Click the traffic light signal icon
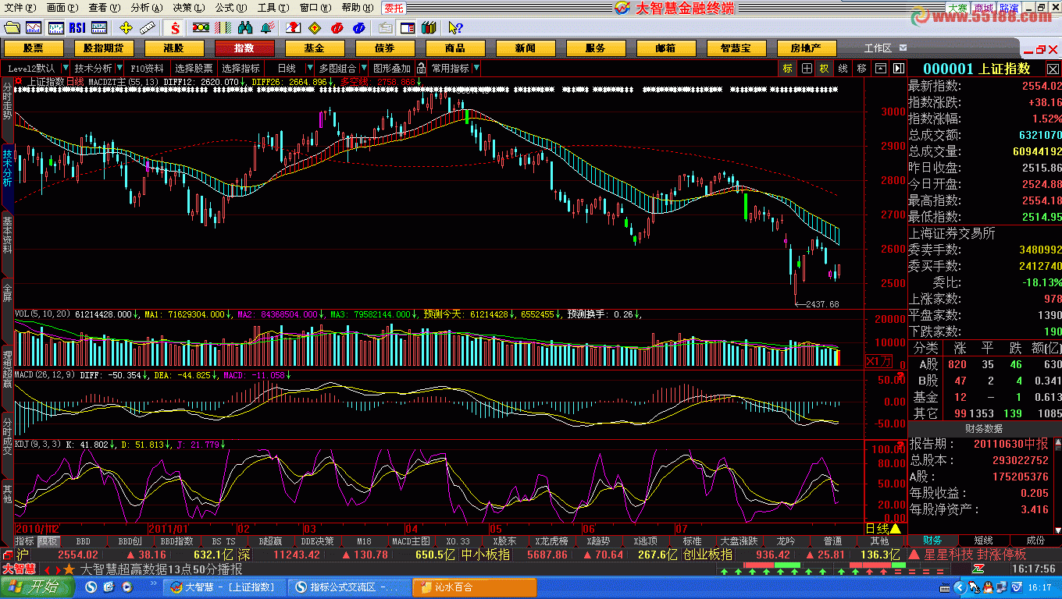Viewport: 1062px width, 599px height. coord(201,28)
